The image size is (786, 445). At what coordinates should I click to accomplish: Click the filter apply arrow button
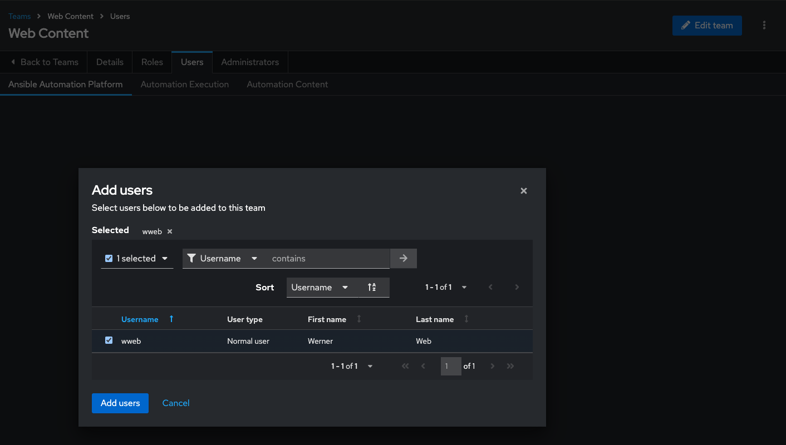[404, 258]
